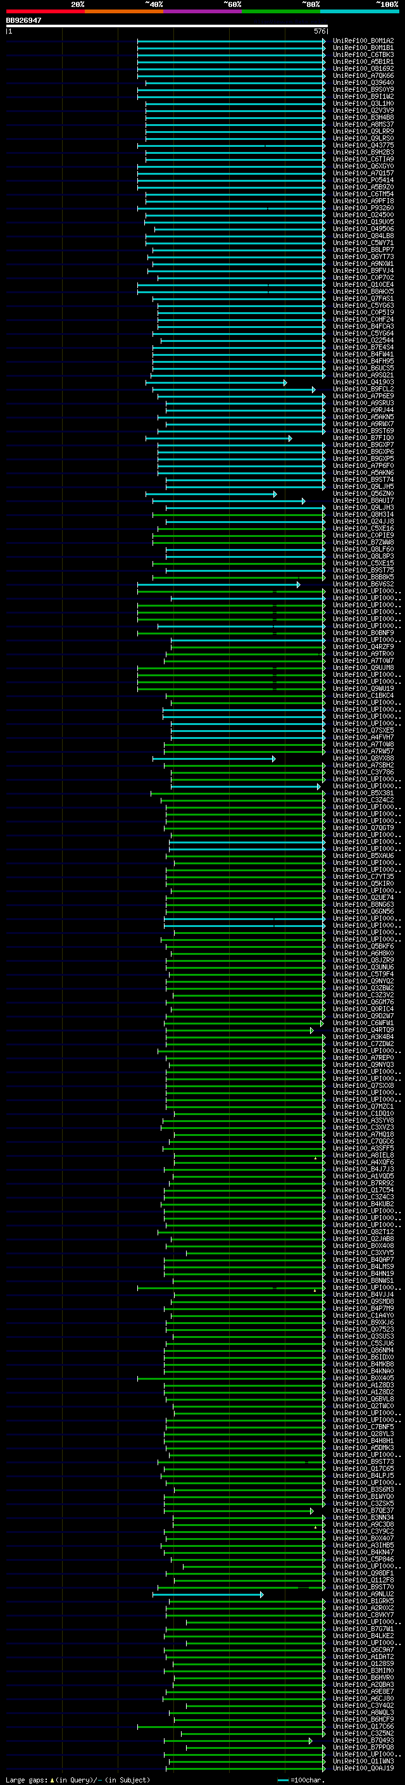Click the cyan ~100% identity legend segment
The height and width of the screenshot is (1785, 405).
coord(360,11)
